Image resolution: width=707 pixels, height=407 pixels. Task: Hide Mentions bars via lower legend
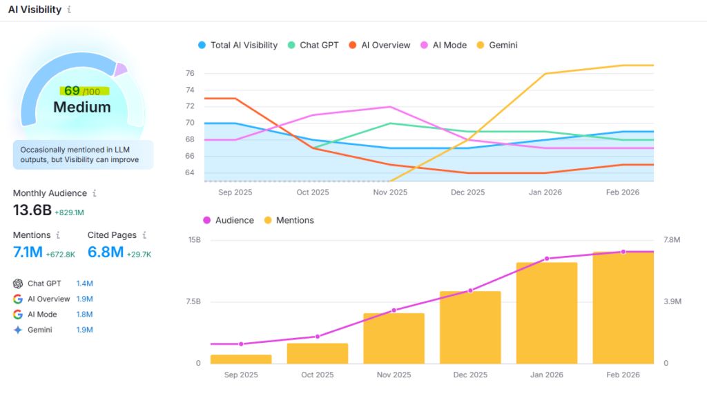(x=289, y=220)
